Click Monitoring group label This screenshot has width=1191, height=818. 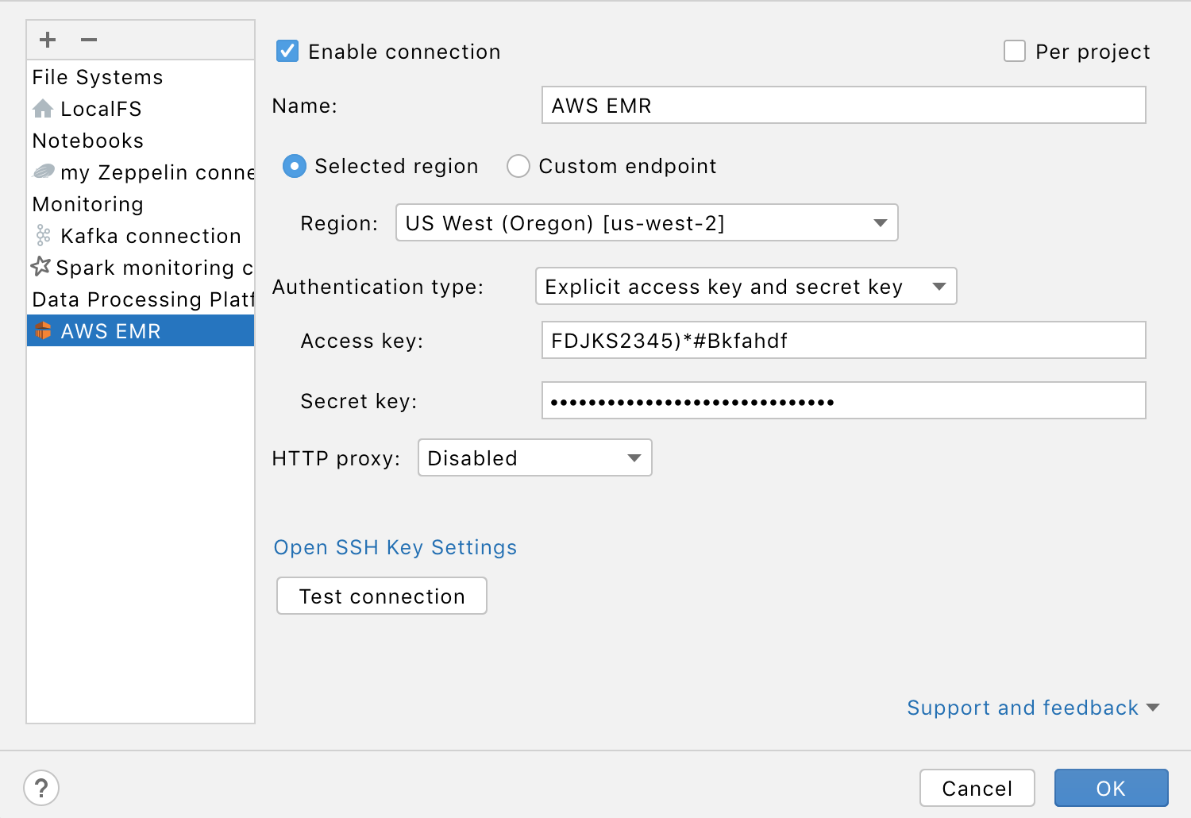coord(88,203)
